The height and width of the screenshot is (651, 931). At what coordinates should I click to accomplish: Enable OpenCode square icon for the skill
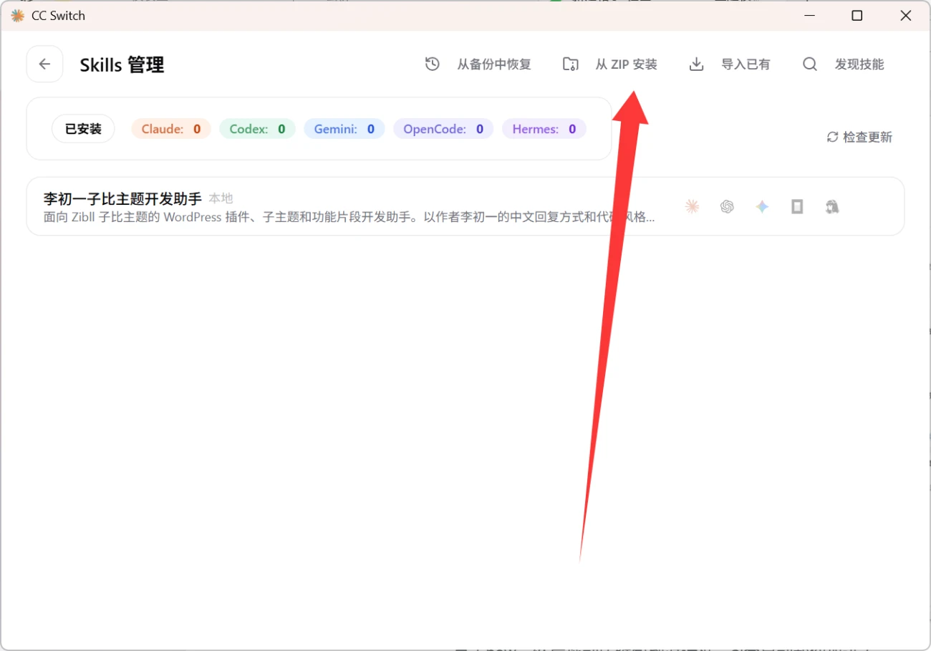point(797,207)
